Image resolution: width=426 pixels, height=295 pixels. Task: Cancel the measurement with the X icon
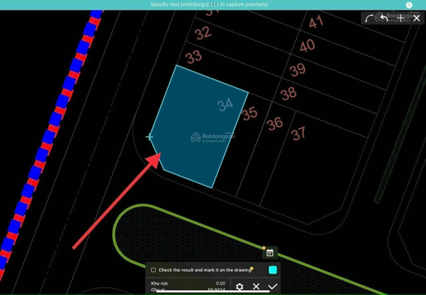[x=256, y=287]
